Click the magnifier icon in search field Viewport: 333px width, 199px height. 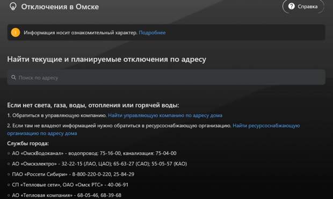click(13, 77)
